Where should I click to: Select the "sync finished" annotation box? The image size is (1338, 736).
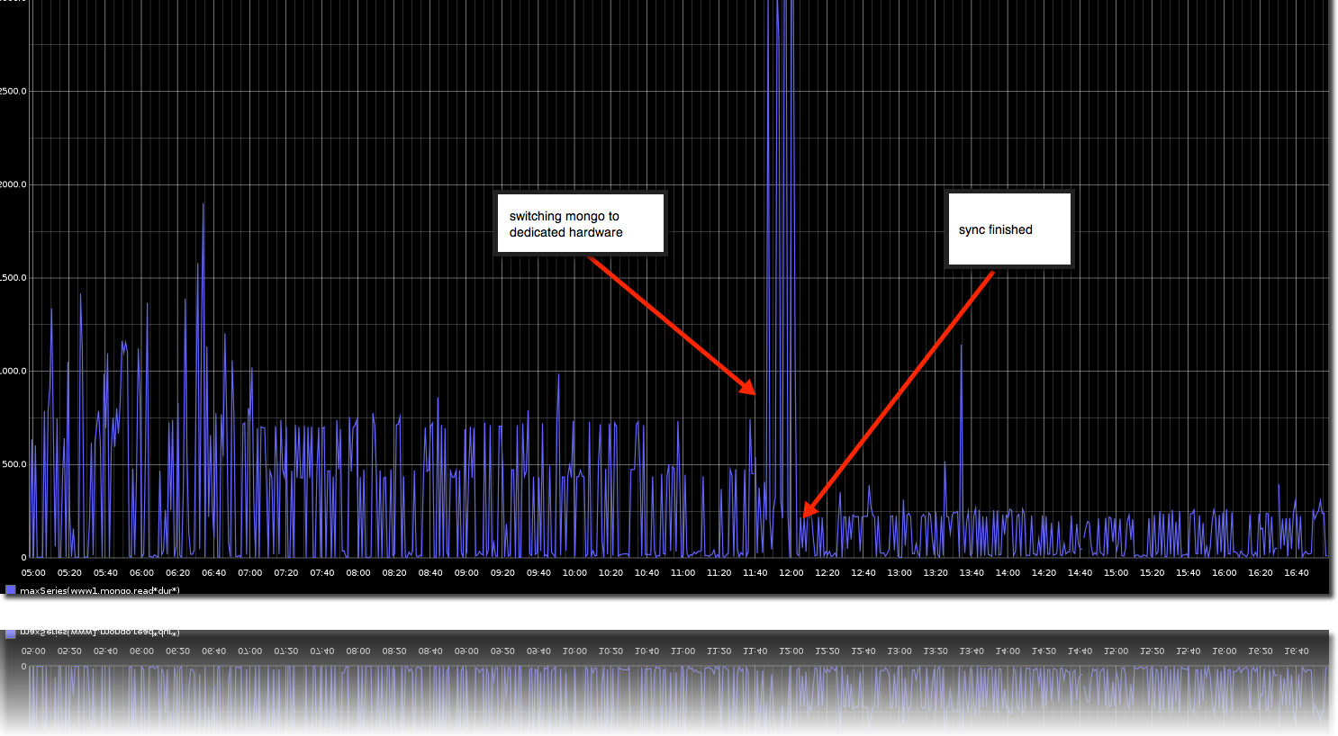coord(1009,229)
